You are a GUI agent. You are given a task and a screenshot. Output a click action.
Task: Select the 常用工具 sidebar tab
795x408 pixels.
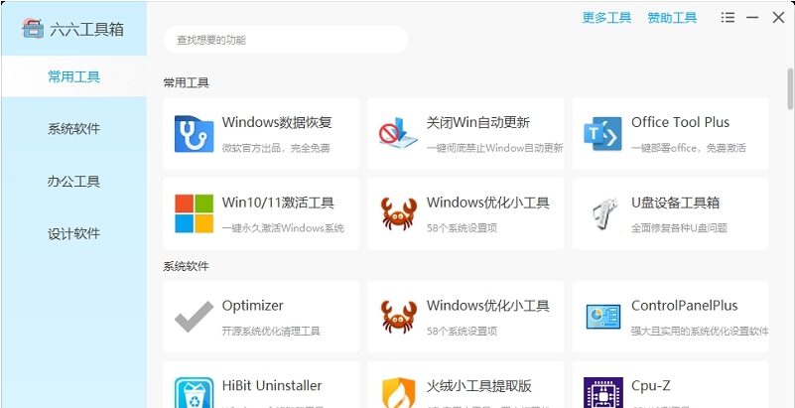point(74,76)
